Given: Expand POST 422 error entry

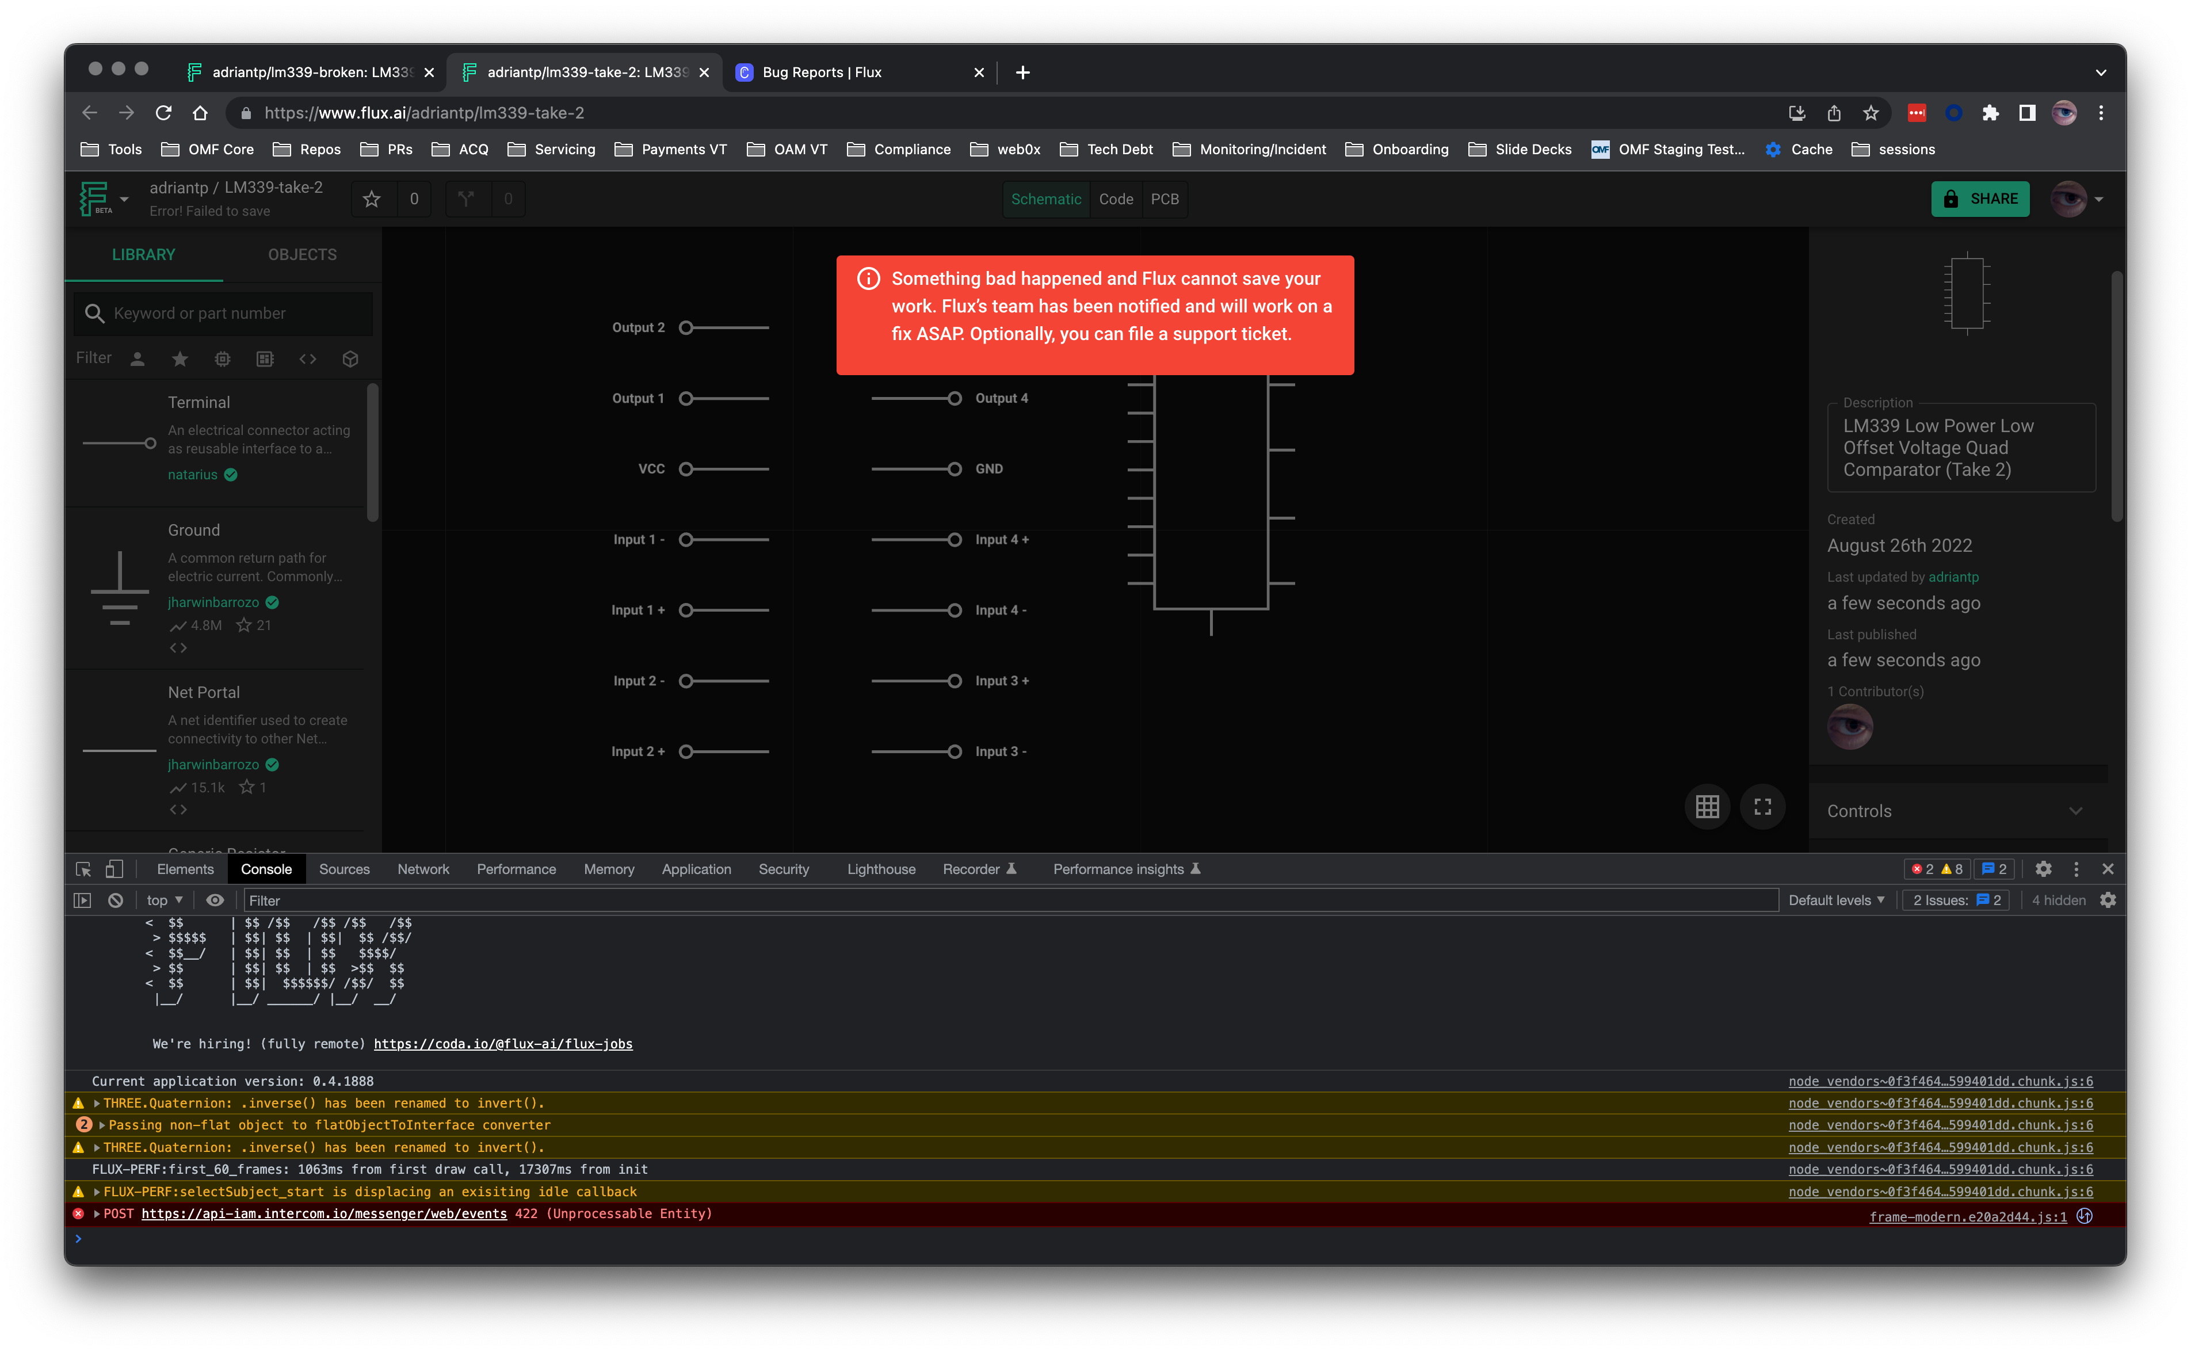Looking at the screenshot, I should (x=97, y=1214).
